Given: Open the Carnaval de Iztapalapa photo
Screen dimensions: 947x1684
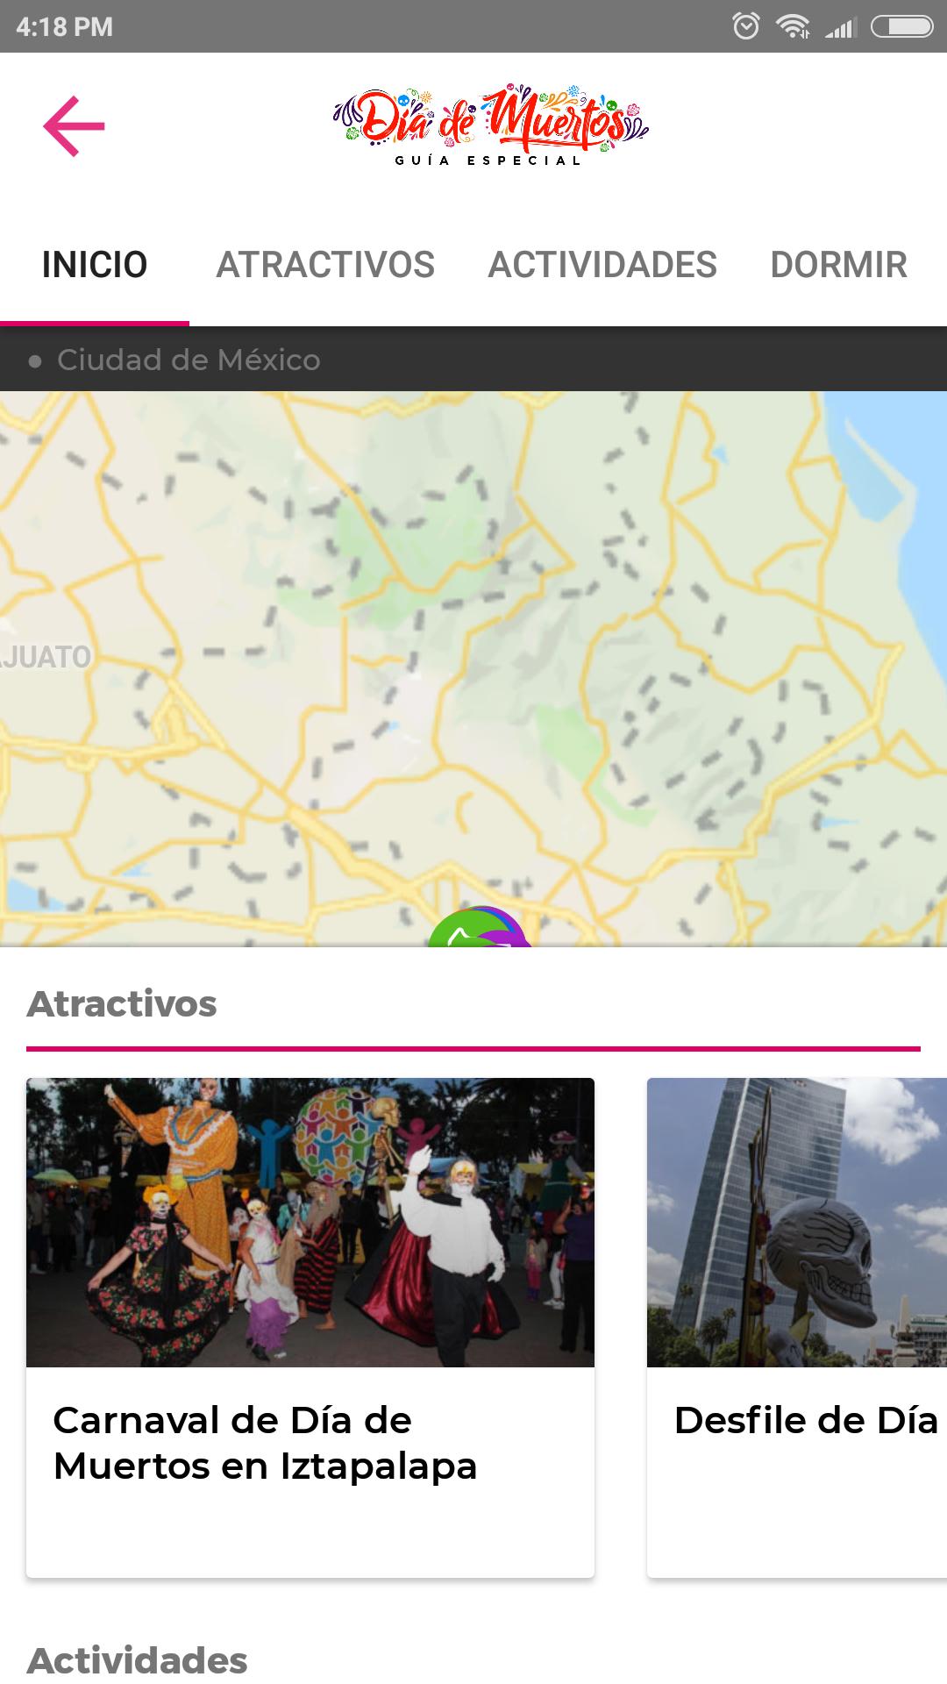Looking at the screenshot, I should point(310,1222).
